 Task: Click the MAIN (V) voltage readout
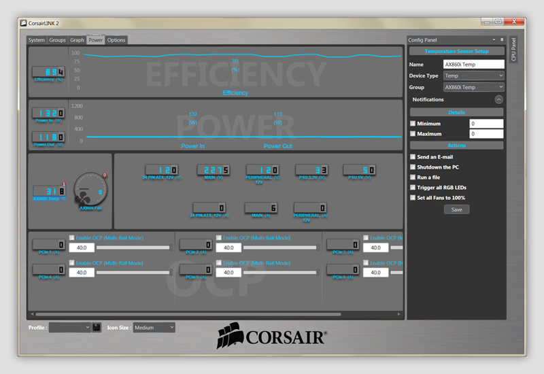[x=213, y=169]
